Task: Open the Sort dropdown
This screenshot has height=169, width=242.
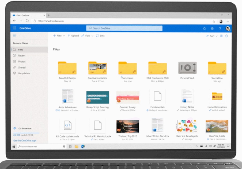Action: (x=212, y=36)
